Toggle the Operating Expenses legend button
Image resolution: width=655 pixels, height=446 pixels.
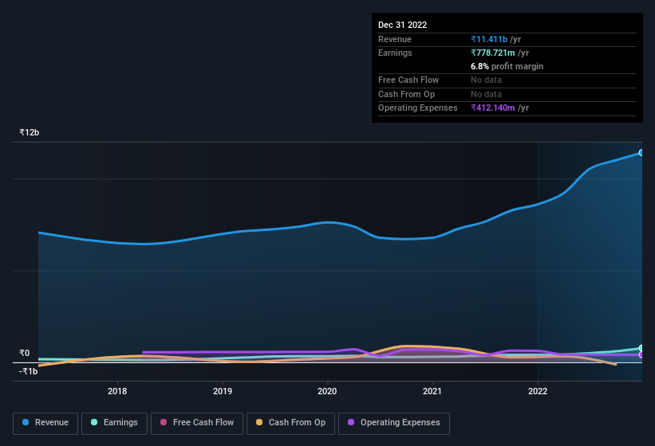click(x=394, y=423)
